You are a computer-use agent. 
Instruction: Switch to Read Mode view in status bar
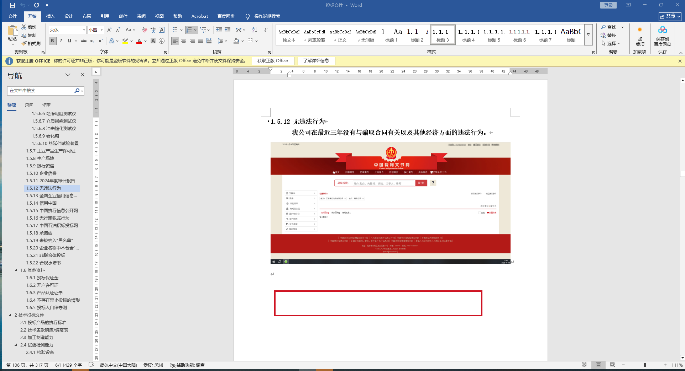pyautogui.click(x=584, y=365)
